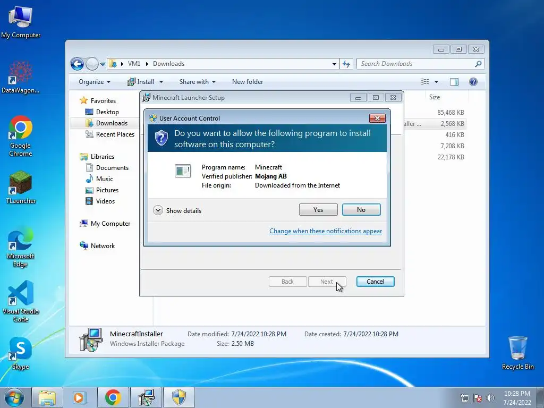Click the refresh button in address bar
Viewport: 544px width, 408px height.
(346, 64)
